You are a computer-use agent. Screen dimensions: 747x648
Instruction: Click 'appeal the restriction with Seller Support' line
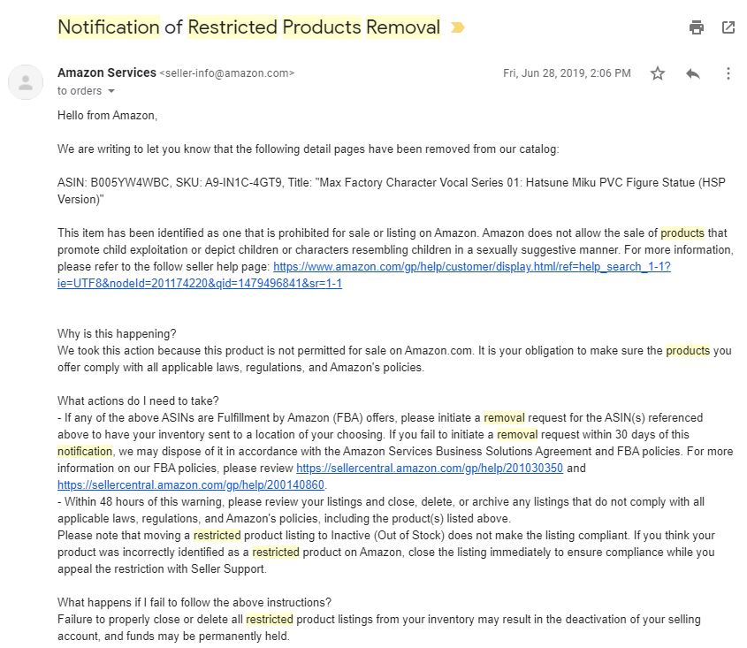click(x=162, y=569)
